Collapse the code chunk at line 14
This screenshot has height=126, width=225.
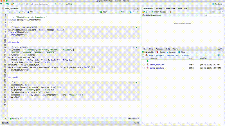[7, 47]
